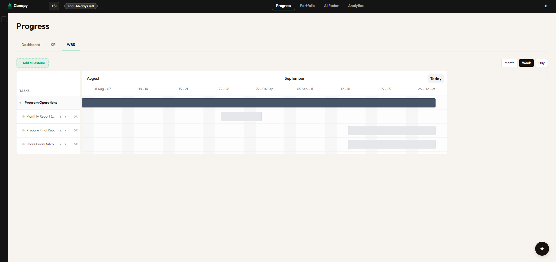556x262 pixels.
Task: Click the 15 - 21 week header
Action: 183,89
